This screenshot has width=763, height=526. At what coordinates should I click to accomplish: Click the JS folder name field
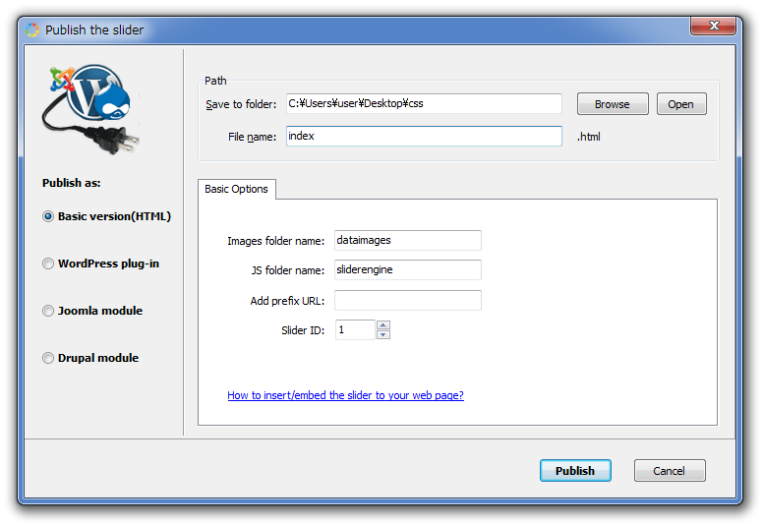point(408,270)
